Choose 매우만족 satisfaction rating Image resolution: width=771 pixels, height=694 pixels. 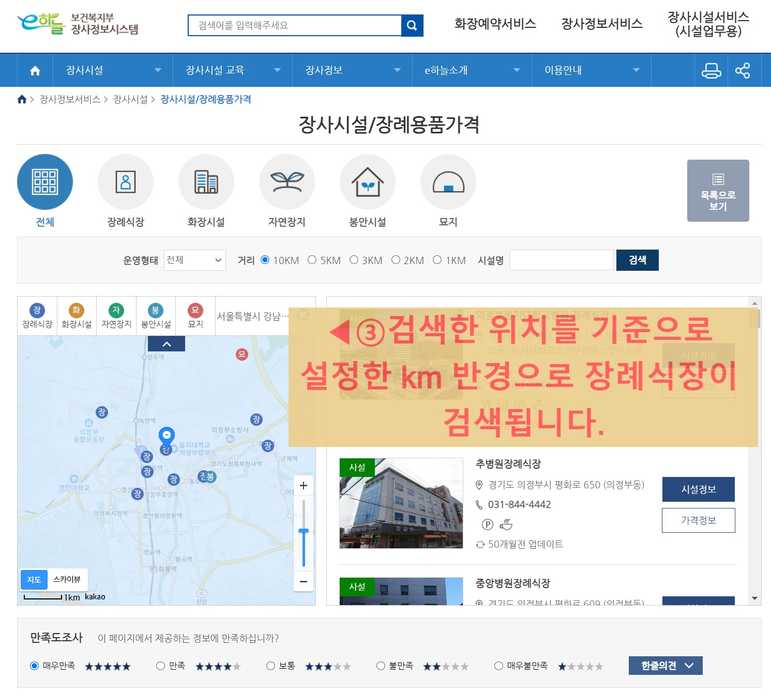tap(34, 666)
